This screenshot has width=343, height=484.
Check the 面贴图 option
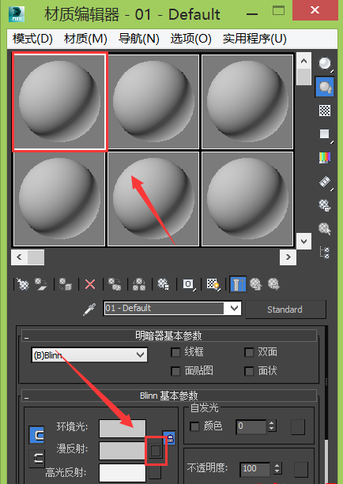click(175, 371)
